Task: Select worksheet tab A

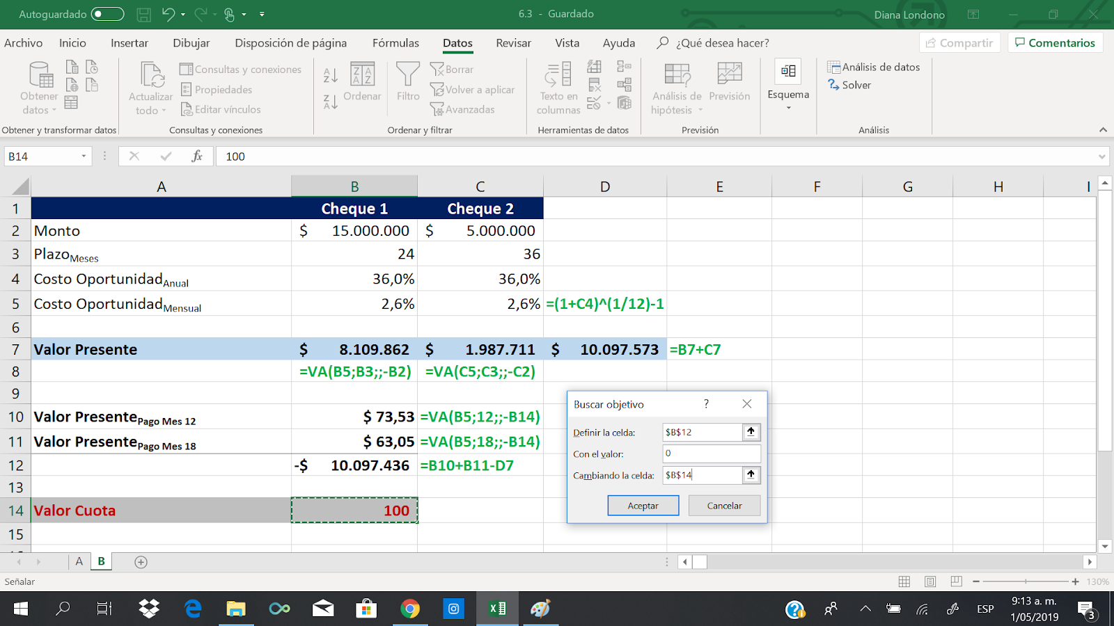Action: pos(79,561)
